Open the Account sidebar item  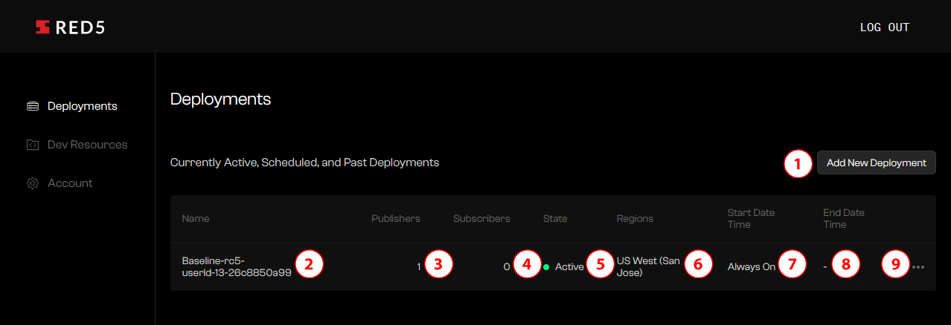[x=60, y=183]
